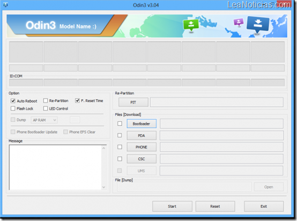297x221 pixels.
Task: Exit the Odin3 application
Action: 264,206
